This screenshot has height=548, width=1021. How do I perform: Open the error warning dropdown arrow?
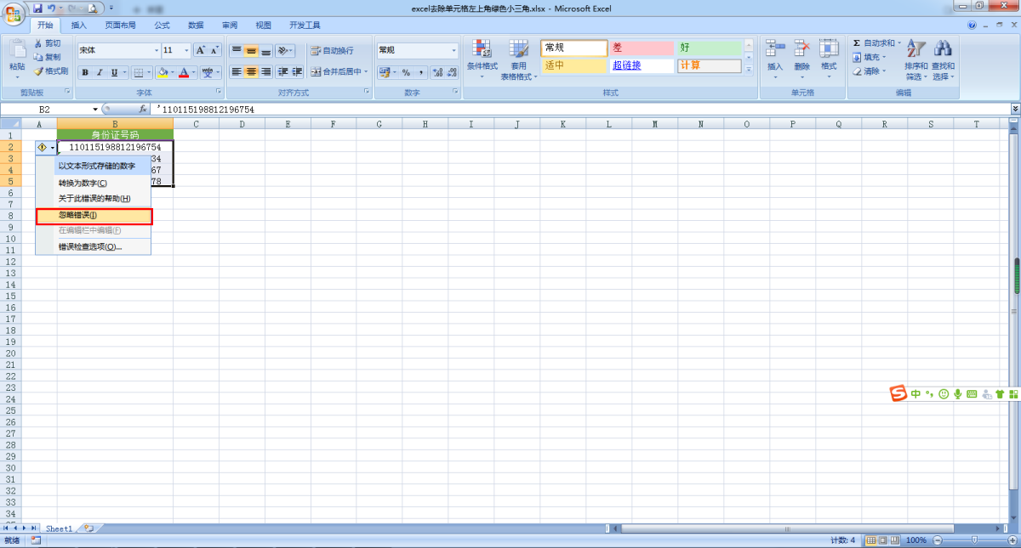tap(53, 147)
